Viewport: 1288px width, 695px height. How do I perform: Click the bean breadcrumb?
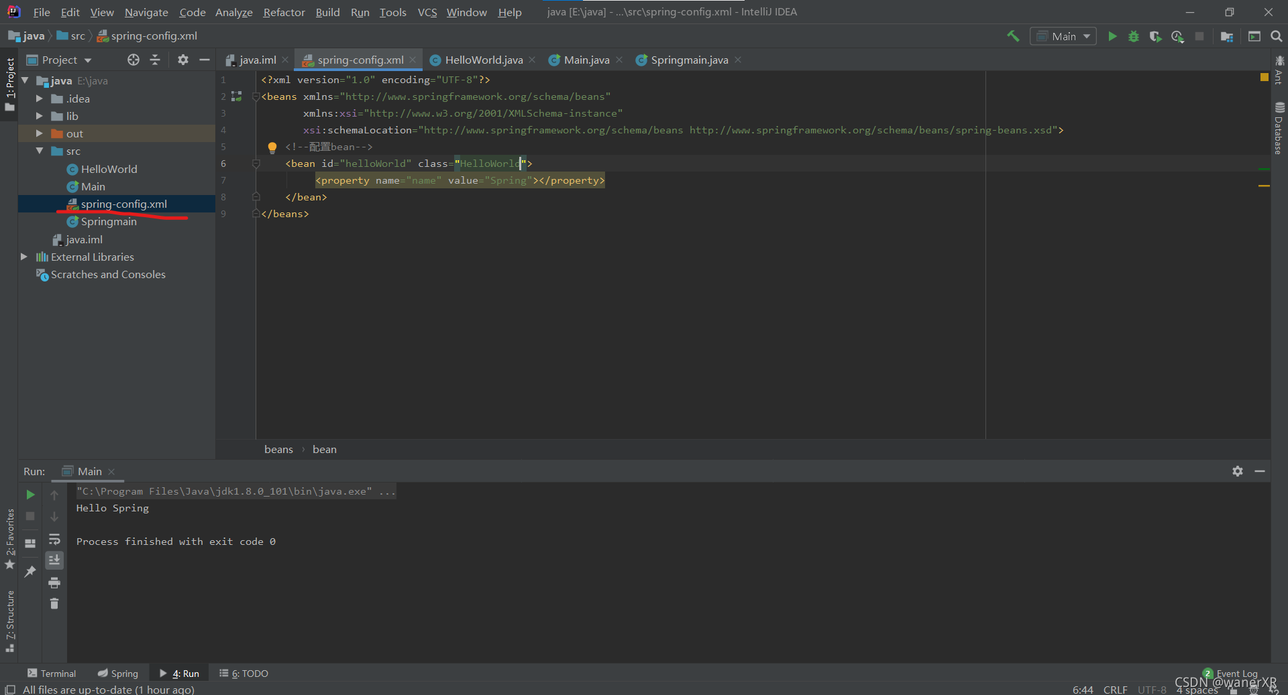(x=325, y=449)
